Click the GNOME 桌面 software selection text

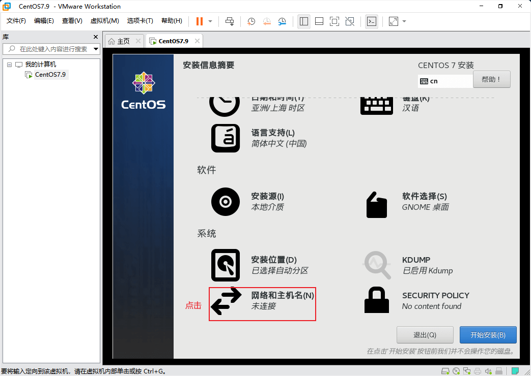pos(425,207)
